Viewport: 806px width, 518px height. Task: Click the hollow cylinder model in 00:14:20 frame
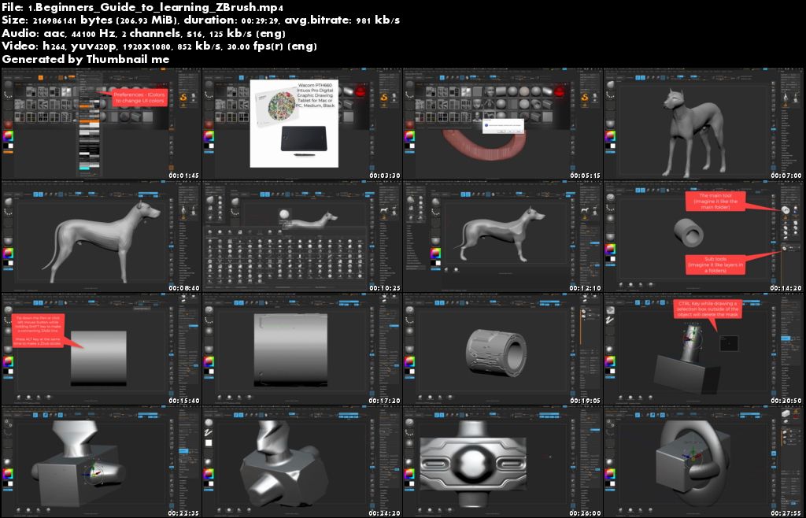[x=690, y=234]
